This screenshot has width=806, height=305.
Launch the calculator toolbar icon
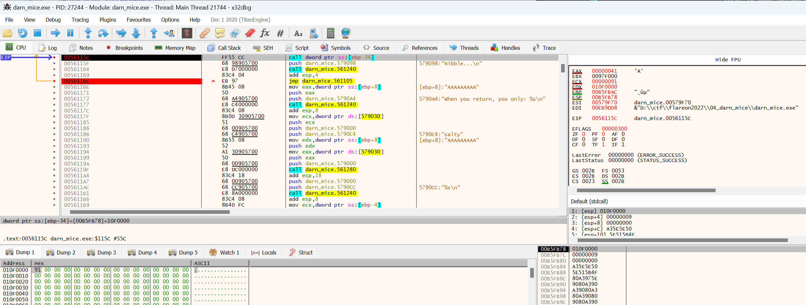click(330, 33)
